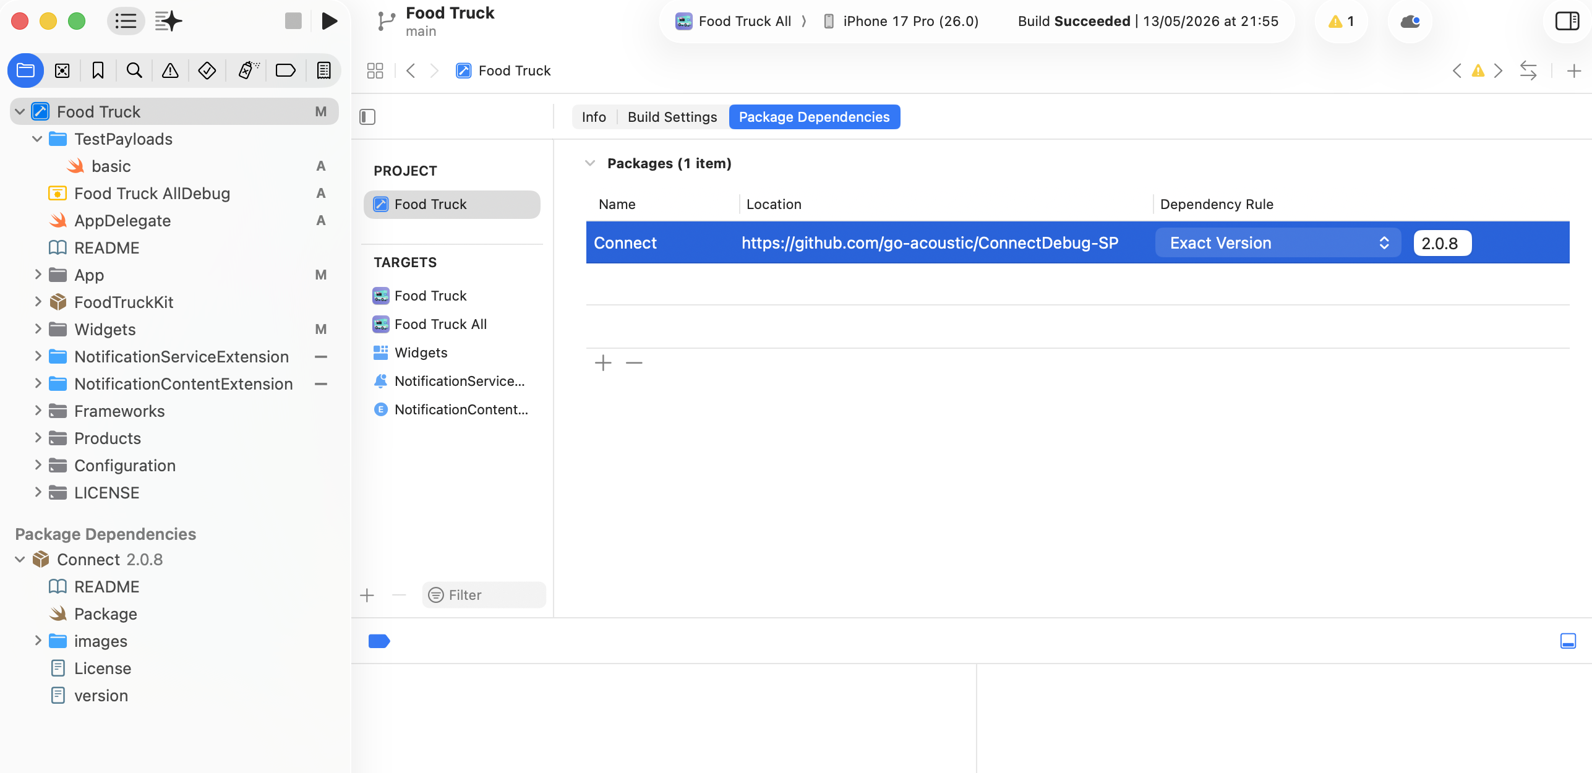Select the Food Truck project entry
Screen dimensions: 1592x773
coord(452,204)
